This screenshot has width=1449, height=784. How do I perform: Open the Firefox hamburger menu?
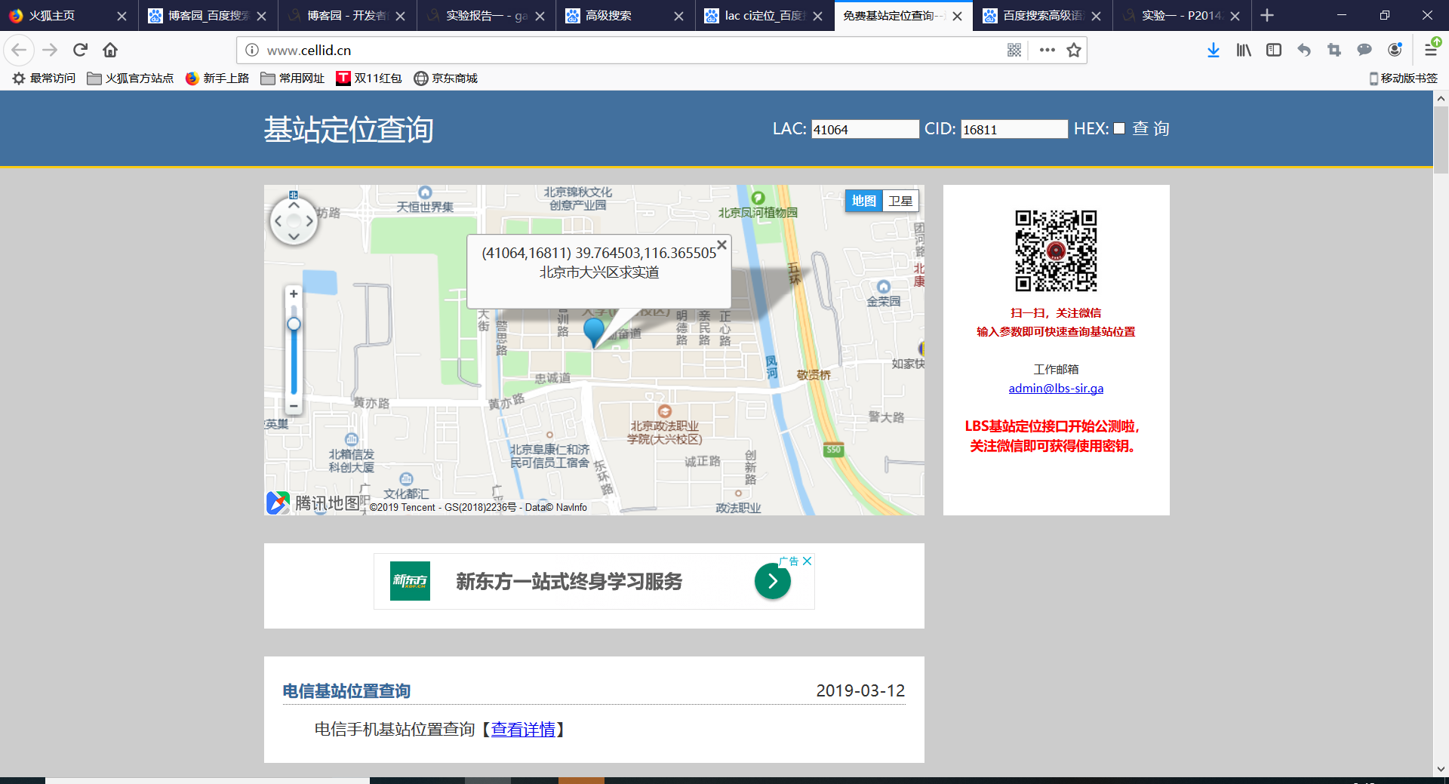pyautogui.click(x=1430, y=50)
